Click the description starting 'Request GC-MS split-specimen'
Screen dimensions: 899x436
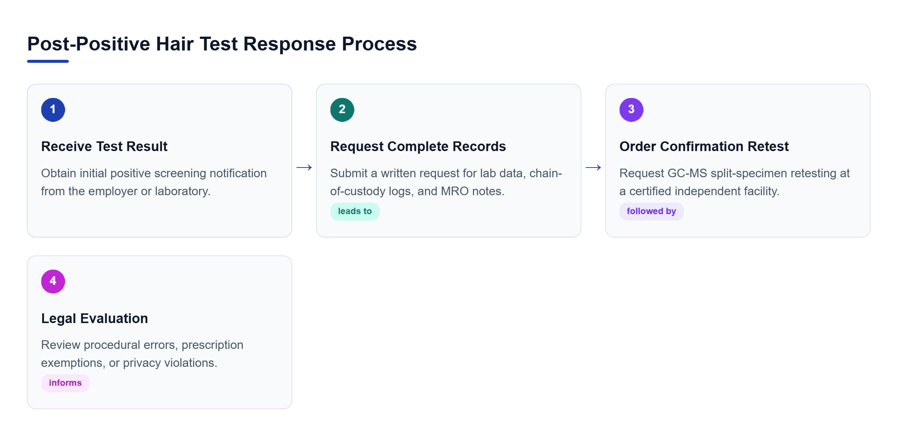point(735,182)
